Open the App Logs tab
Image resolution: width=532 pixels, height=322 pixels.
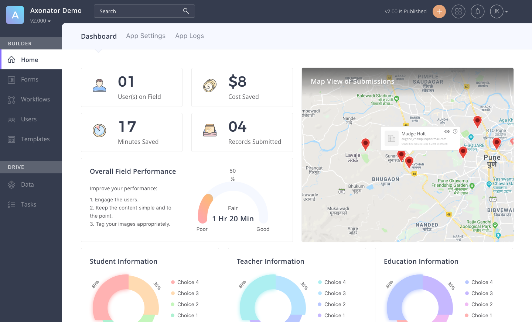pos(190,36)
